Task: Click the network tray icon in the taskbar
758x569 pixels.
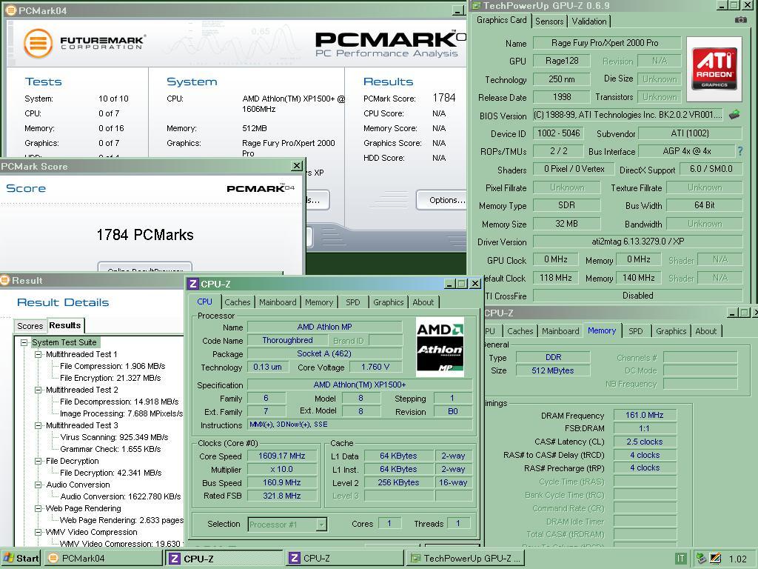Action: coord(700,559)
